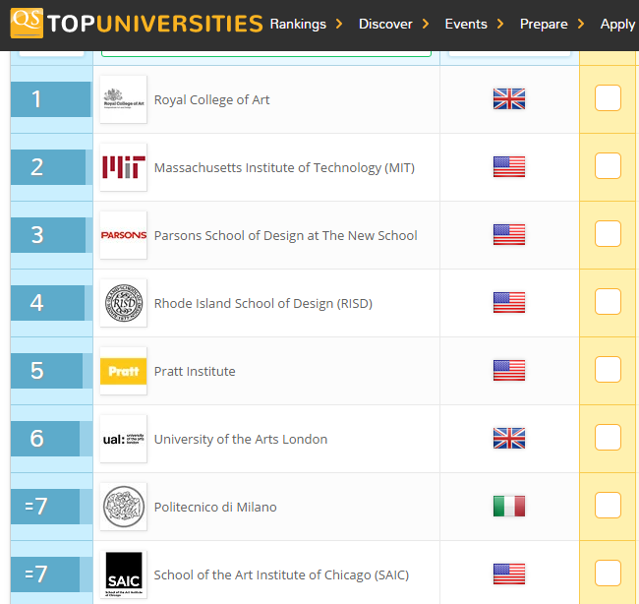Expand the Rankings menu

pyautogui.click(x=306, y=24)
